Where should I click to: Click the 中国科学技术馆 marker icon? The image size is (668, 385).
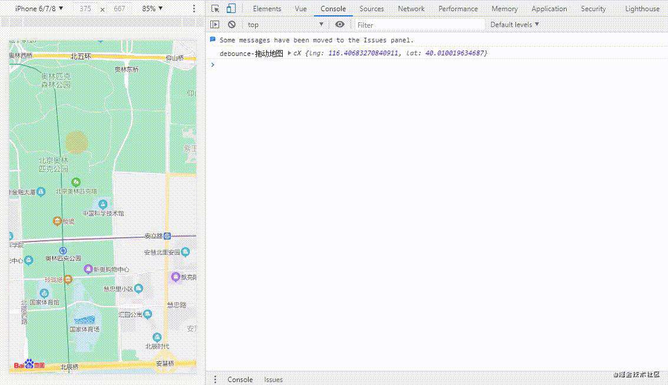click(102, 204)
